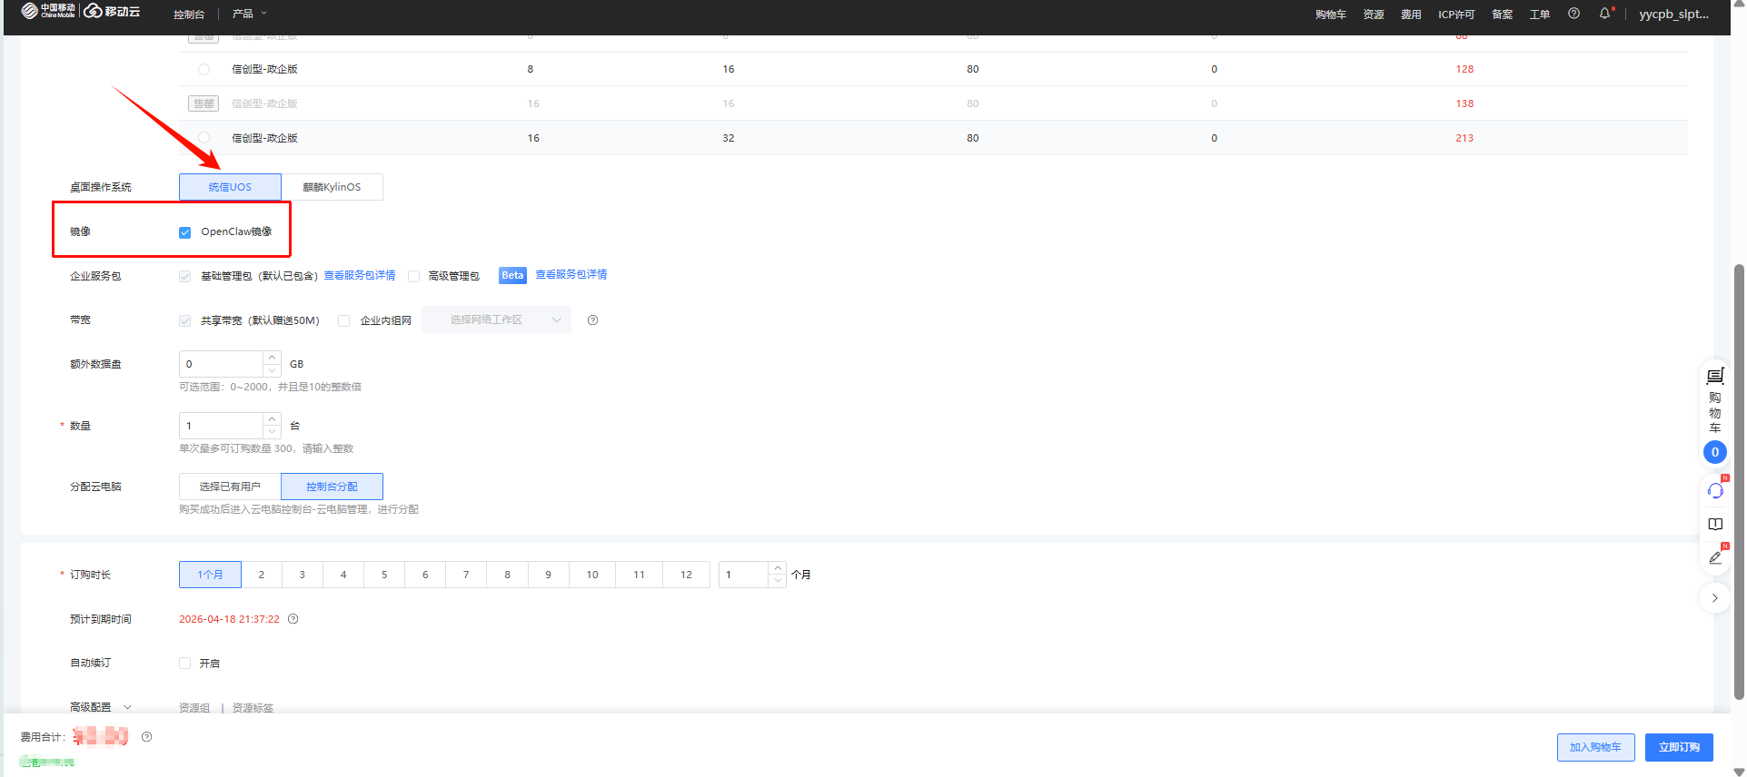Click the 额外数据盘 size input field
Image resolution: width=1747 pixels, height=777 pixels.
click(221, 364)
